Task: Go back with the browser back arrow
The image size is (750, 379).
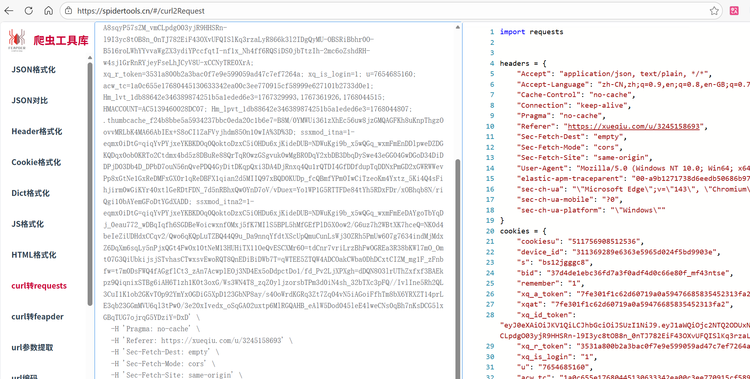Action: (x=9, y=11)
